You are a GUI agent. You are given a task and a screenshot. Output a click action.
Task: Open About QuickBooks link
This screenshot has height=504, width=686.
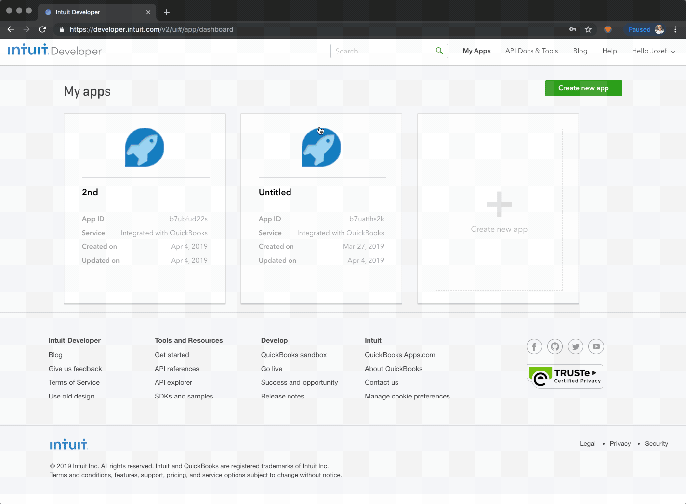click(x=394, y=369)
